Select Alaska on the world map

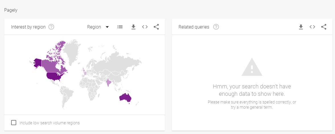37,62
